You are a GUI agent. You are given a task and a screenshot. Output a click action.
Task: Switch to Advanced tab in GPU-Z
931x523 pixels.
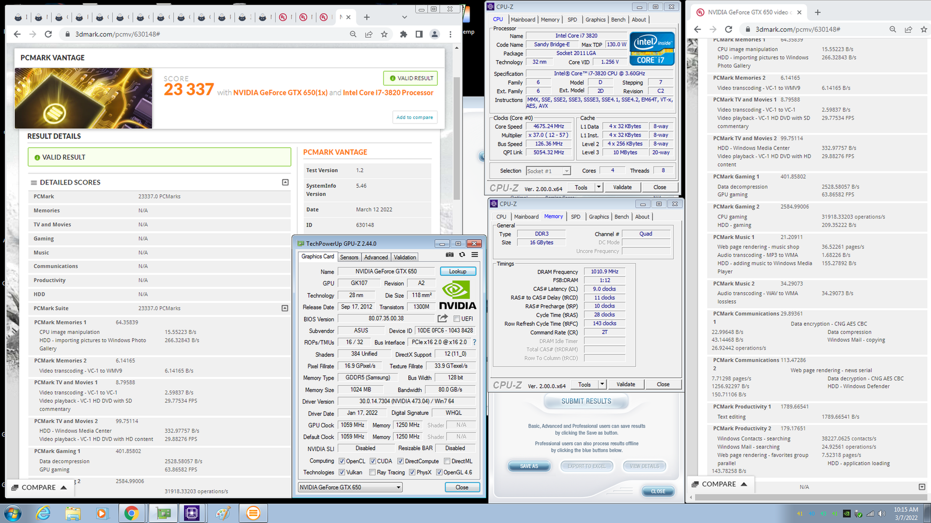[376, 257]
